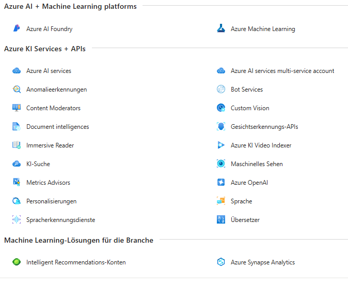Choose Spracherkennungsdienste from the list
The height and width of the screenshot is (282, 348).
point(60,220)
